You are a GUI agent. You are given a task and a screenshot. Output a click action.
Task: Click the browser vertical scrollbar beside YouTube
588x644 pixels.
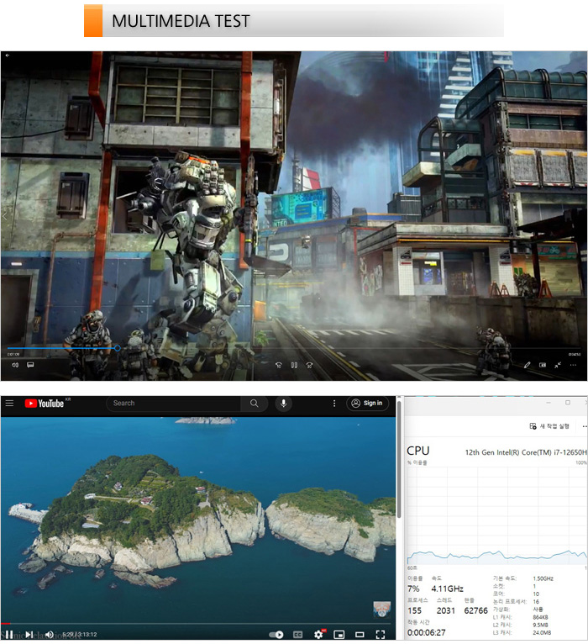coord(399,460)
